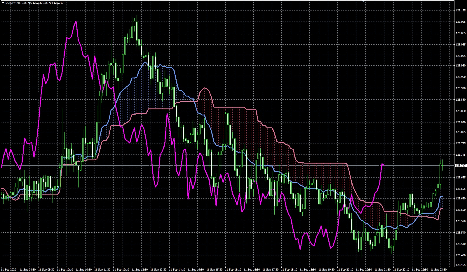This screenshot has width=467, height=272.
Task: Click the 11 Sep 12:10 time label
Action: [x=121, y=270]
